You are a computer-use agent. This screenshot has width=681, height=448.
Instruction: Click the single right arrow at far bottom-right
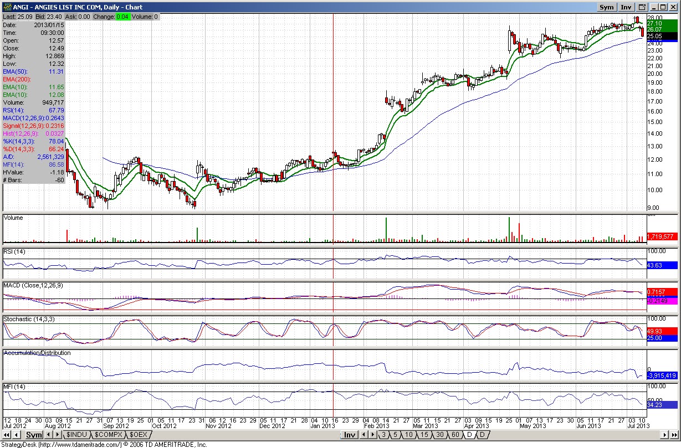pos(665,435)
